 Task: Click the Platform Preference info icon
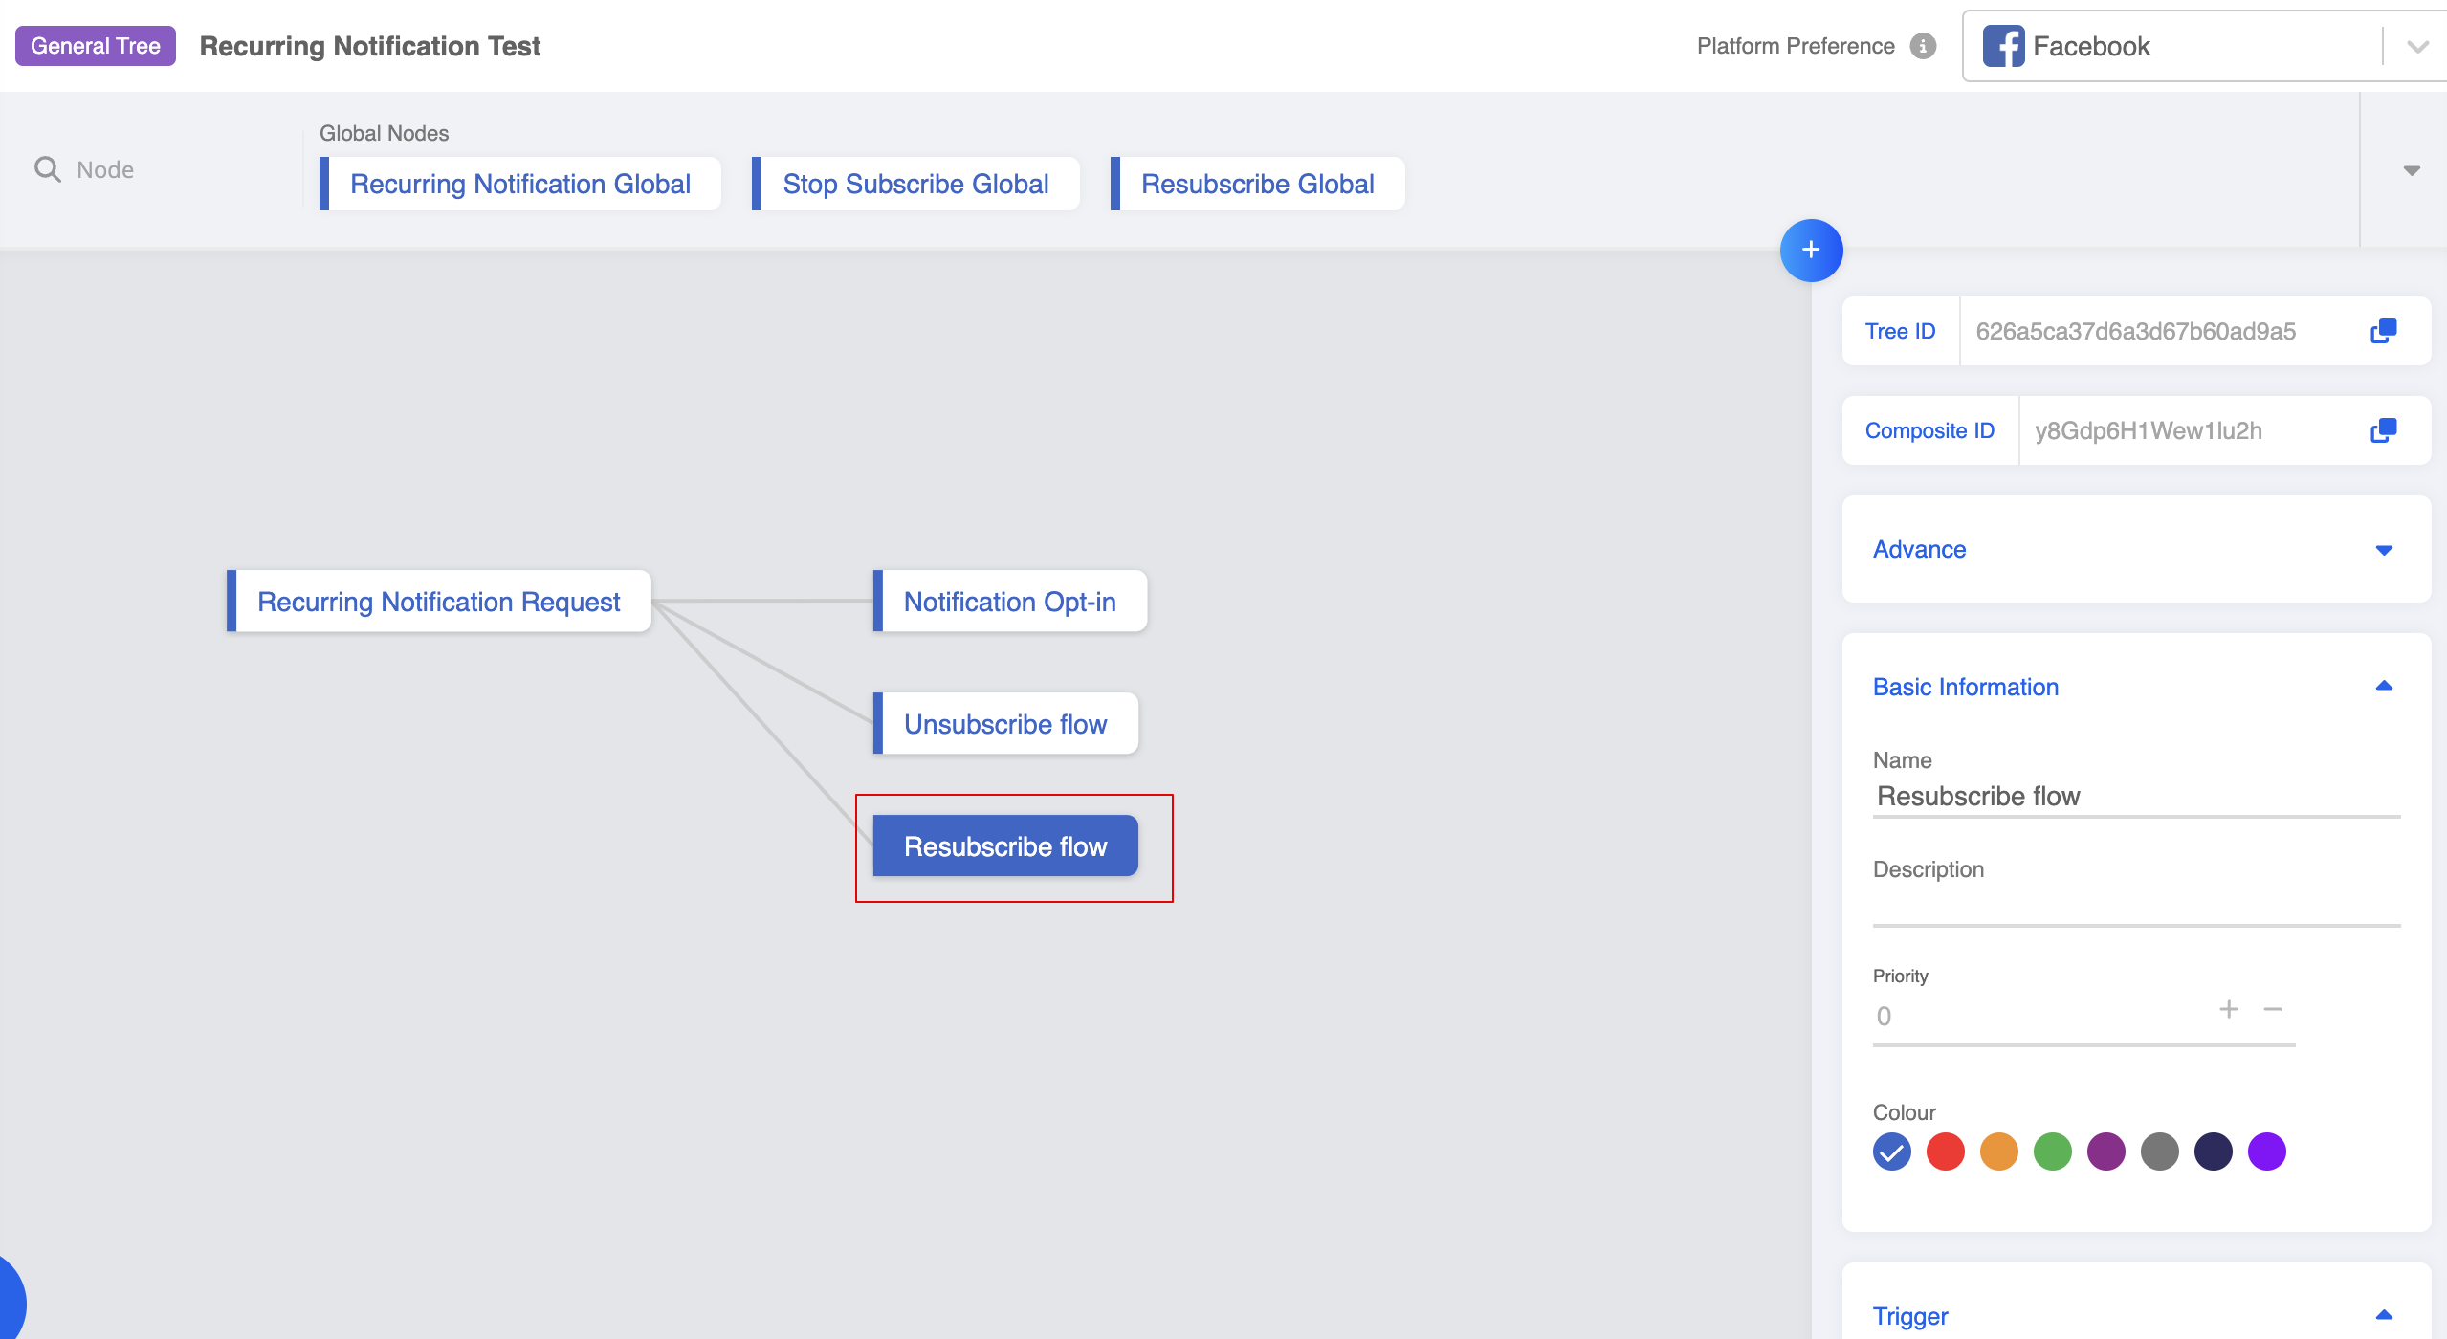point(1923,46)
